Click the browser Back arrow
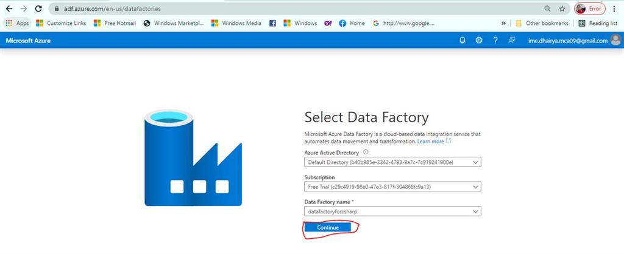The width and height of the screenshot is (624, 254). pyautogui.click(x=9, y=9)
